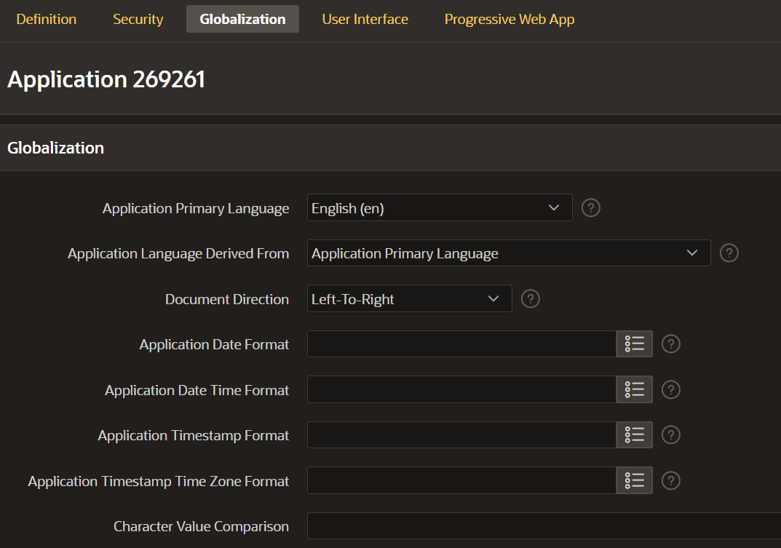
Task: Switch to the Definition tab
Action: point(47,20)
